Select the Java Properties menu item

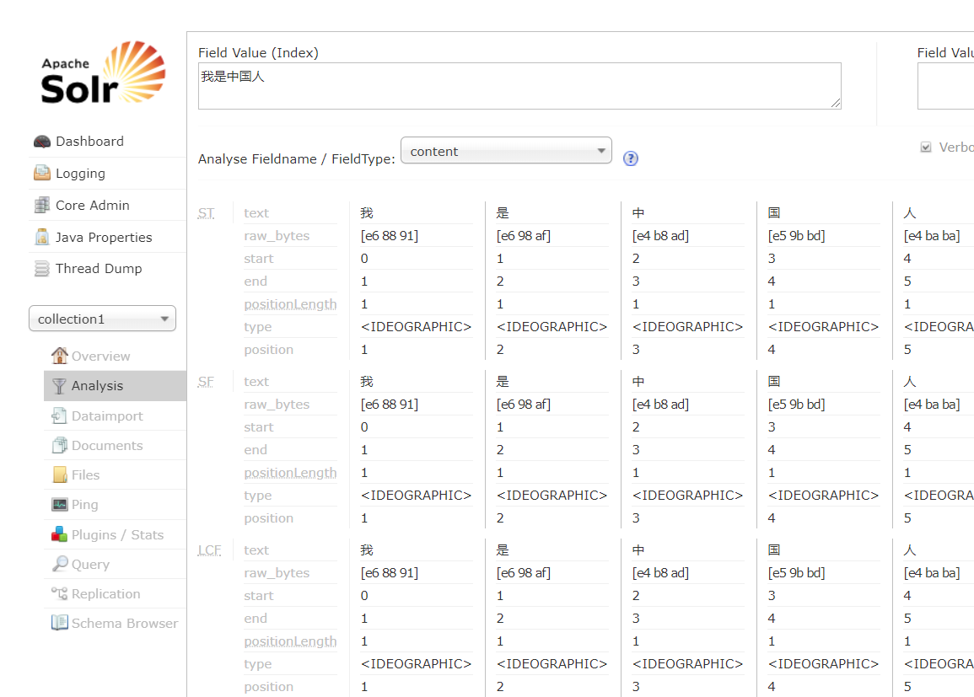coord(104,237)
